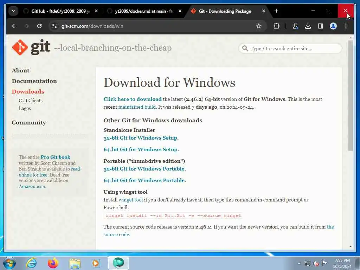Open the volume tray icon

pos(316,264)
